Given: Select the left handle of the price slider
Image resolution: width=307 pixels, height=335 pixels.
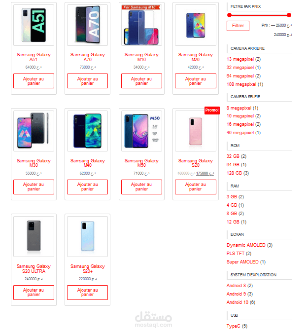Looking at the screenshot, I should click(229, 15).
